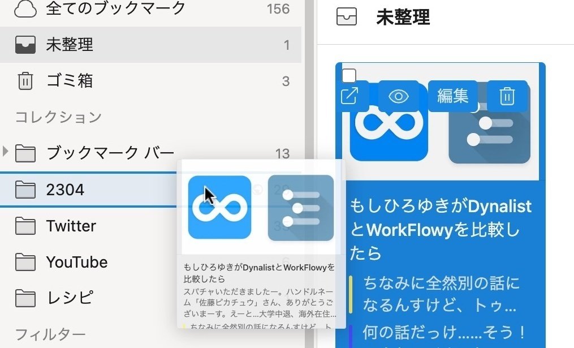Click the inbox icon beside the 未整理 page title

click(x=346, y=17)
